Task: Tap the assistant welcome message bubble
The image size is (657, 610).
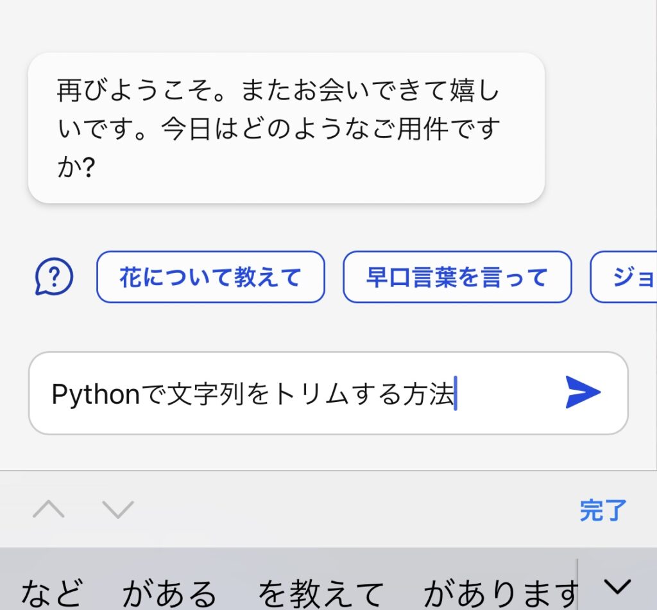Action: pos(286,128)
